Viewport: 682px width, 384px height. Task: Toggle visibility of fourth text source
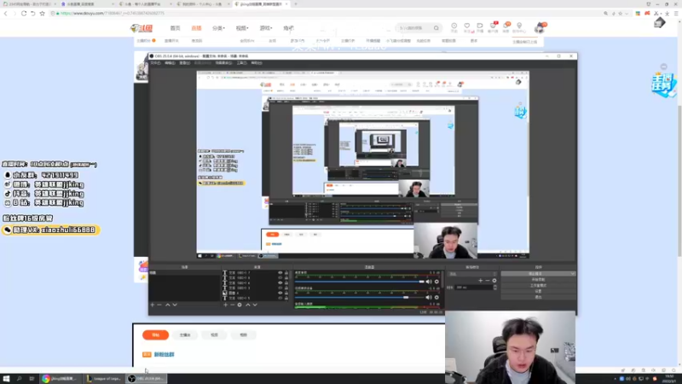coord(280,288)
